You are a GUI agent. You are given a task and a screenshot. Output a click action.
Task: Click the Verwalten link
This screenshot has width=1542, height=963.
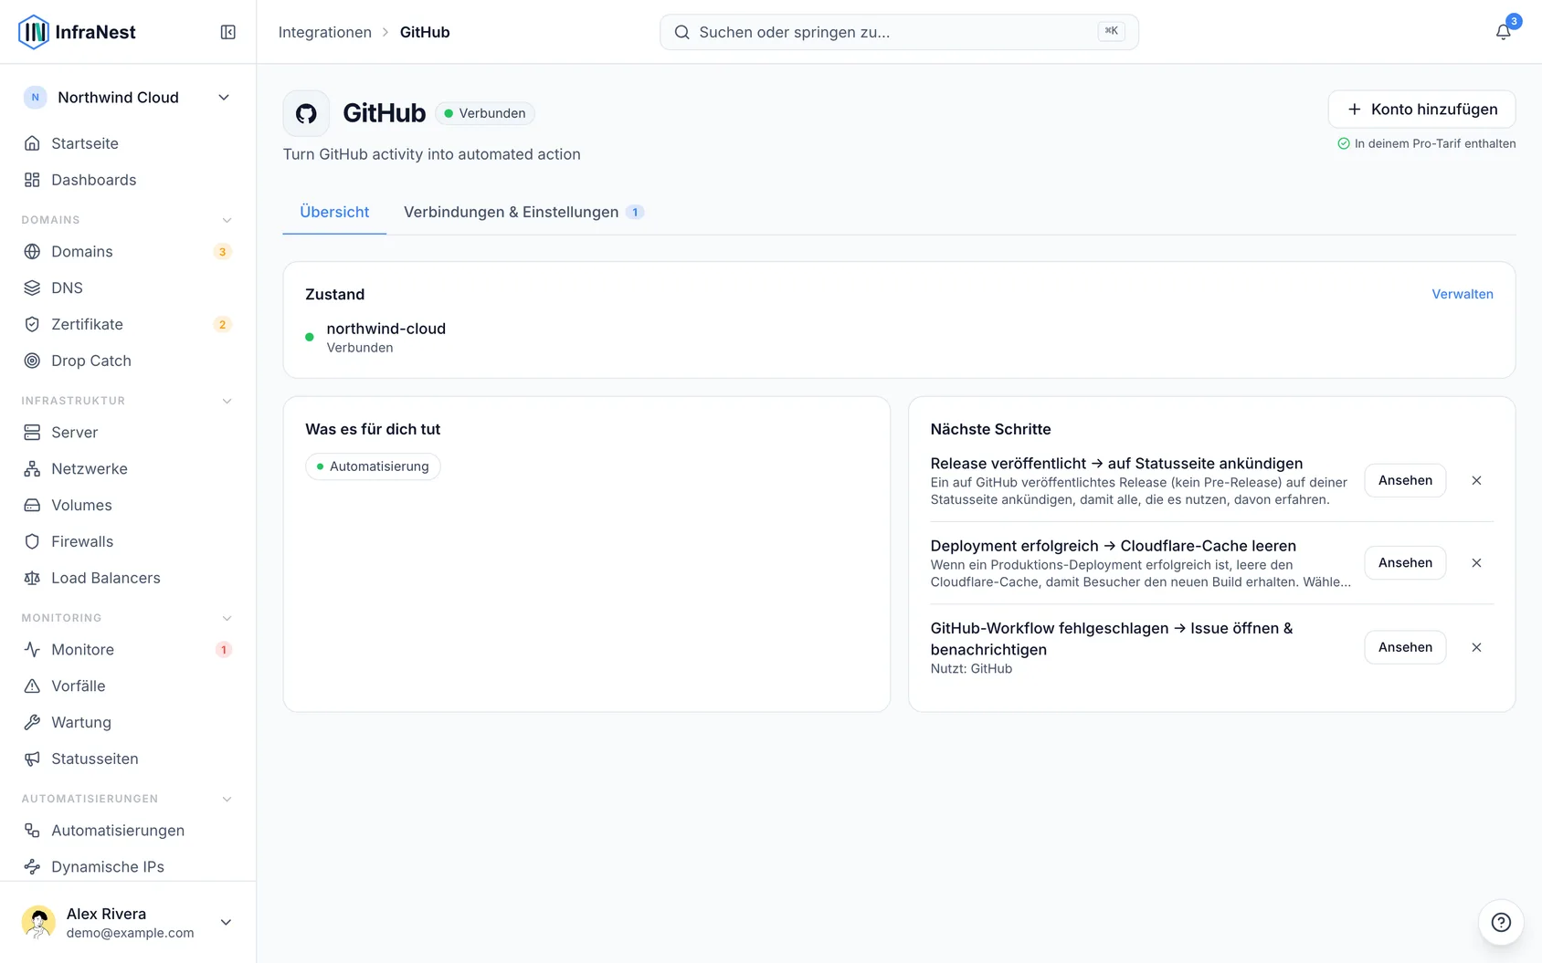1463,294
